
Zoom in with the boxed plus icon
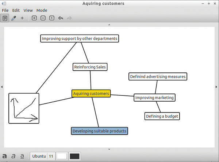tap(34, 18)
